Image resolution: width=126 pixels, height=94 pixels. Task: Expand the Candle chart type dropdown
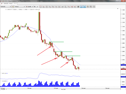[29, 7]
